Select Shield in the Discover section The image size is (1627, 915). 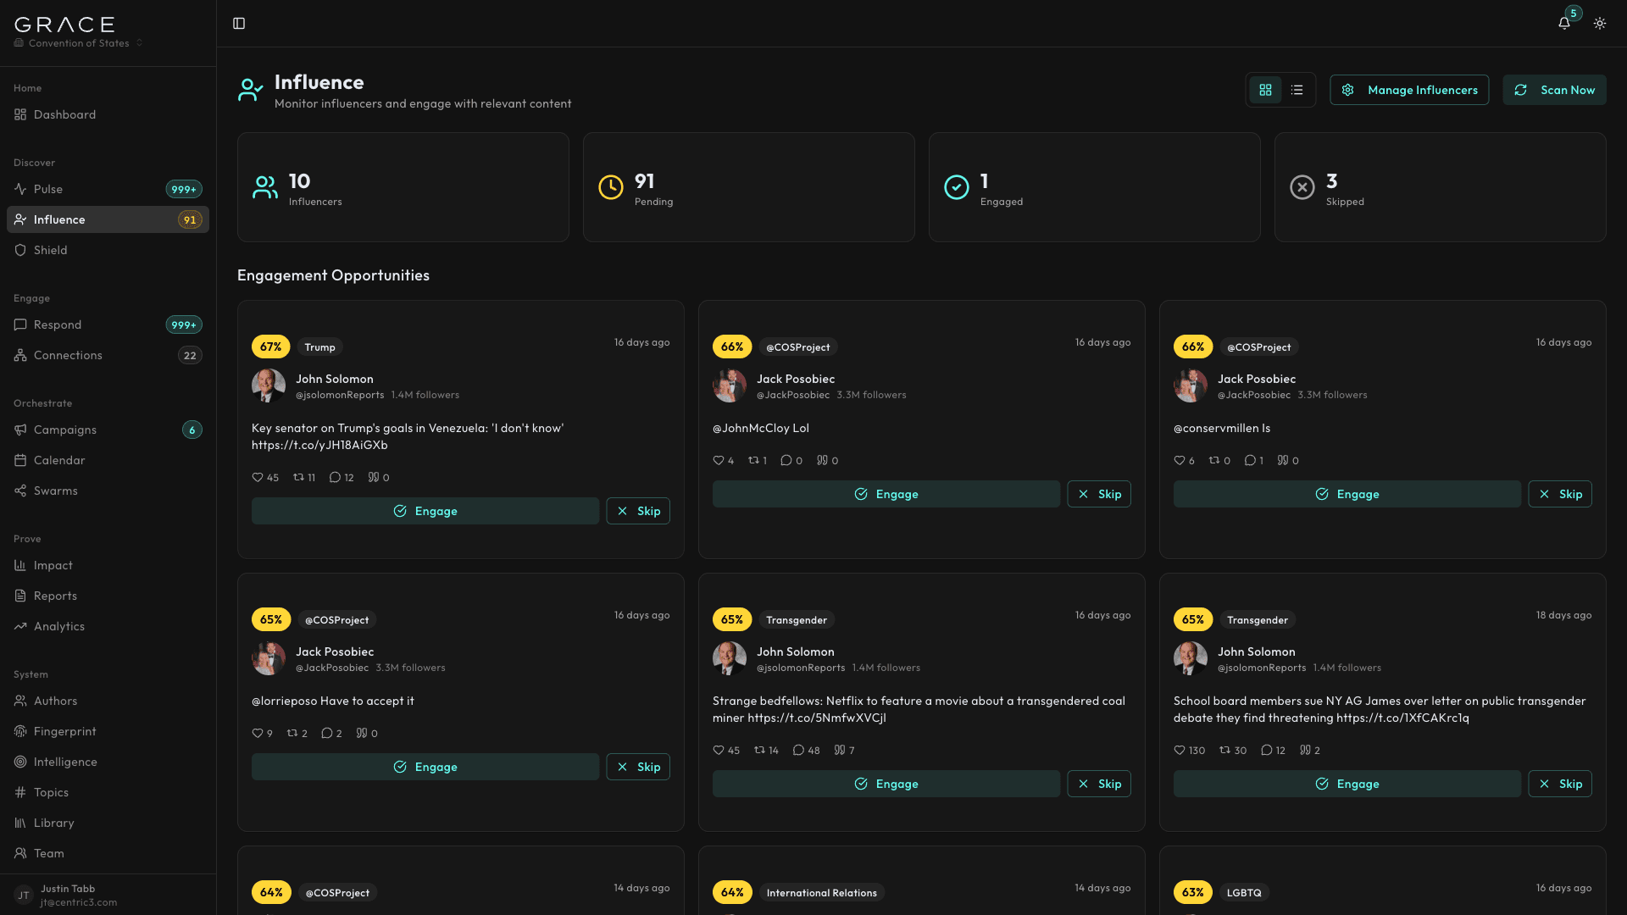(x=51, y=250)
